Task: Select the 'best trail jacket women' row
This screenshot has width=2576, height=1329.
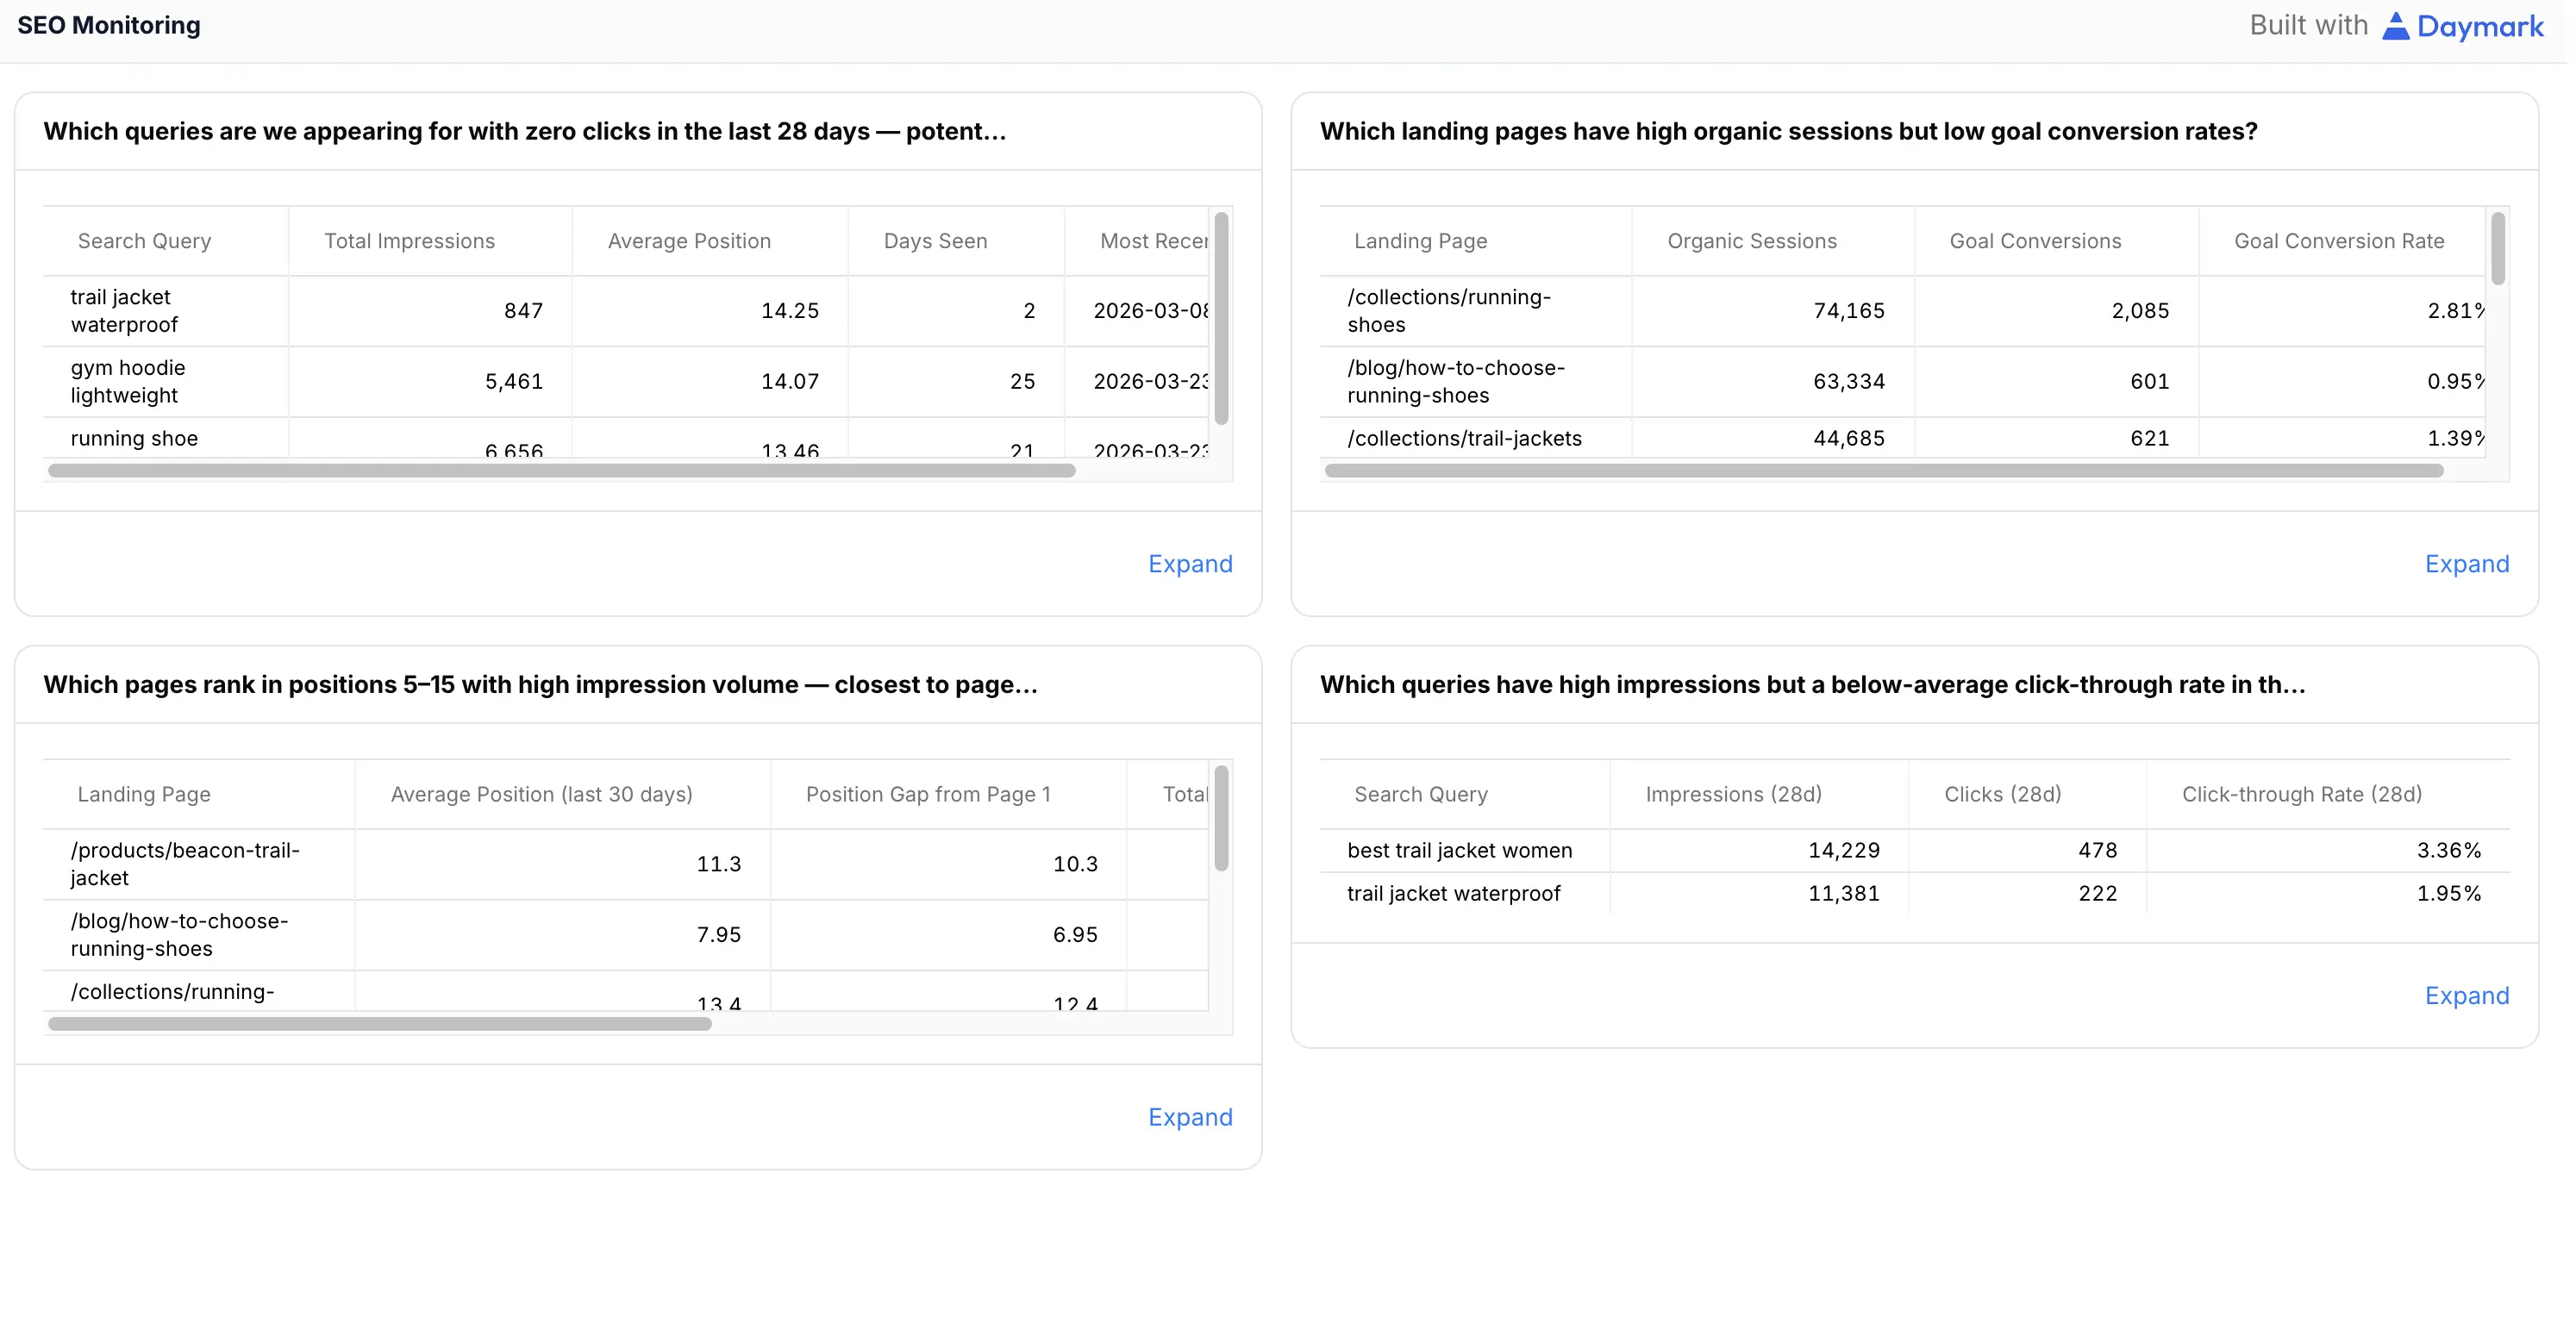Action: tap(1459, 851)
